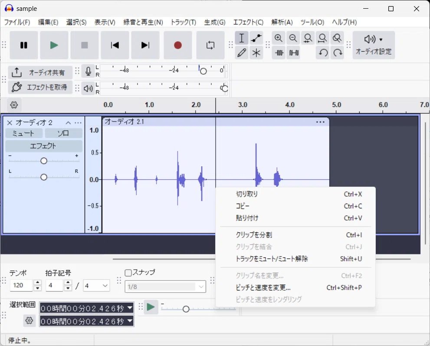The width and height of the screenshot is (430, 346).
Task: Click Play-at-speed green button
Action: tap(151, 307)
